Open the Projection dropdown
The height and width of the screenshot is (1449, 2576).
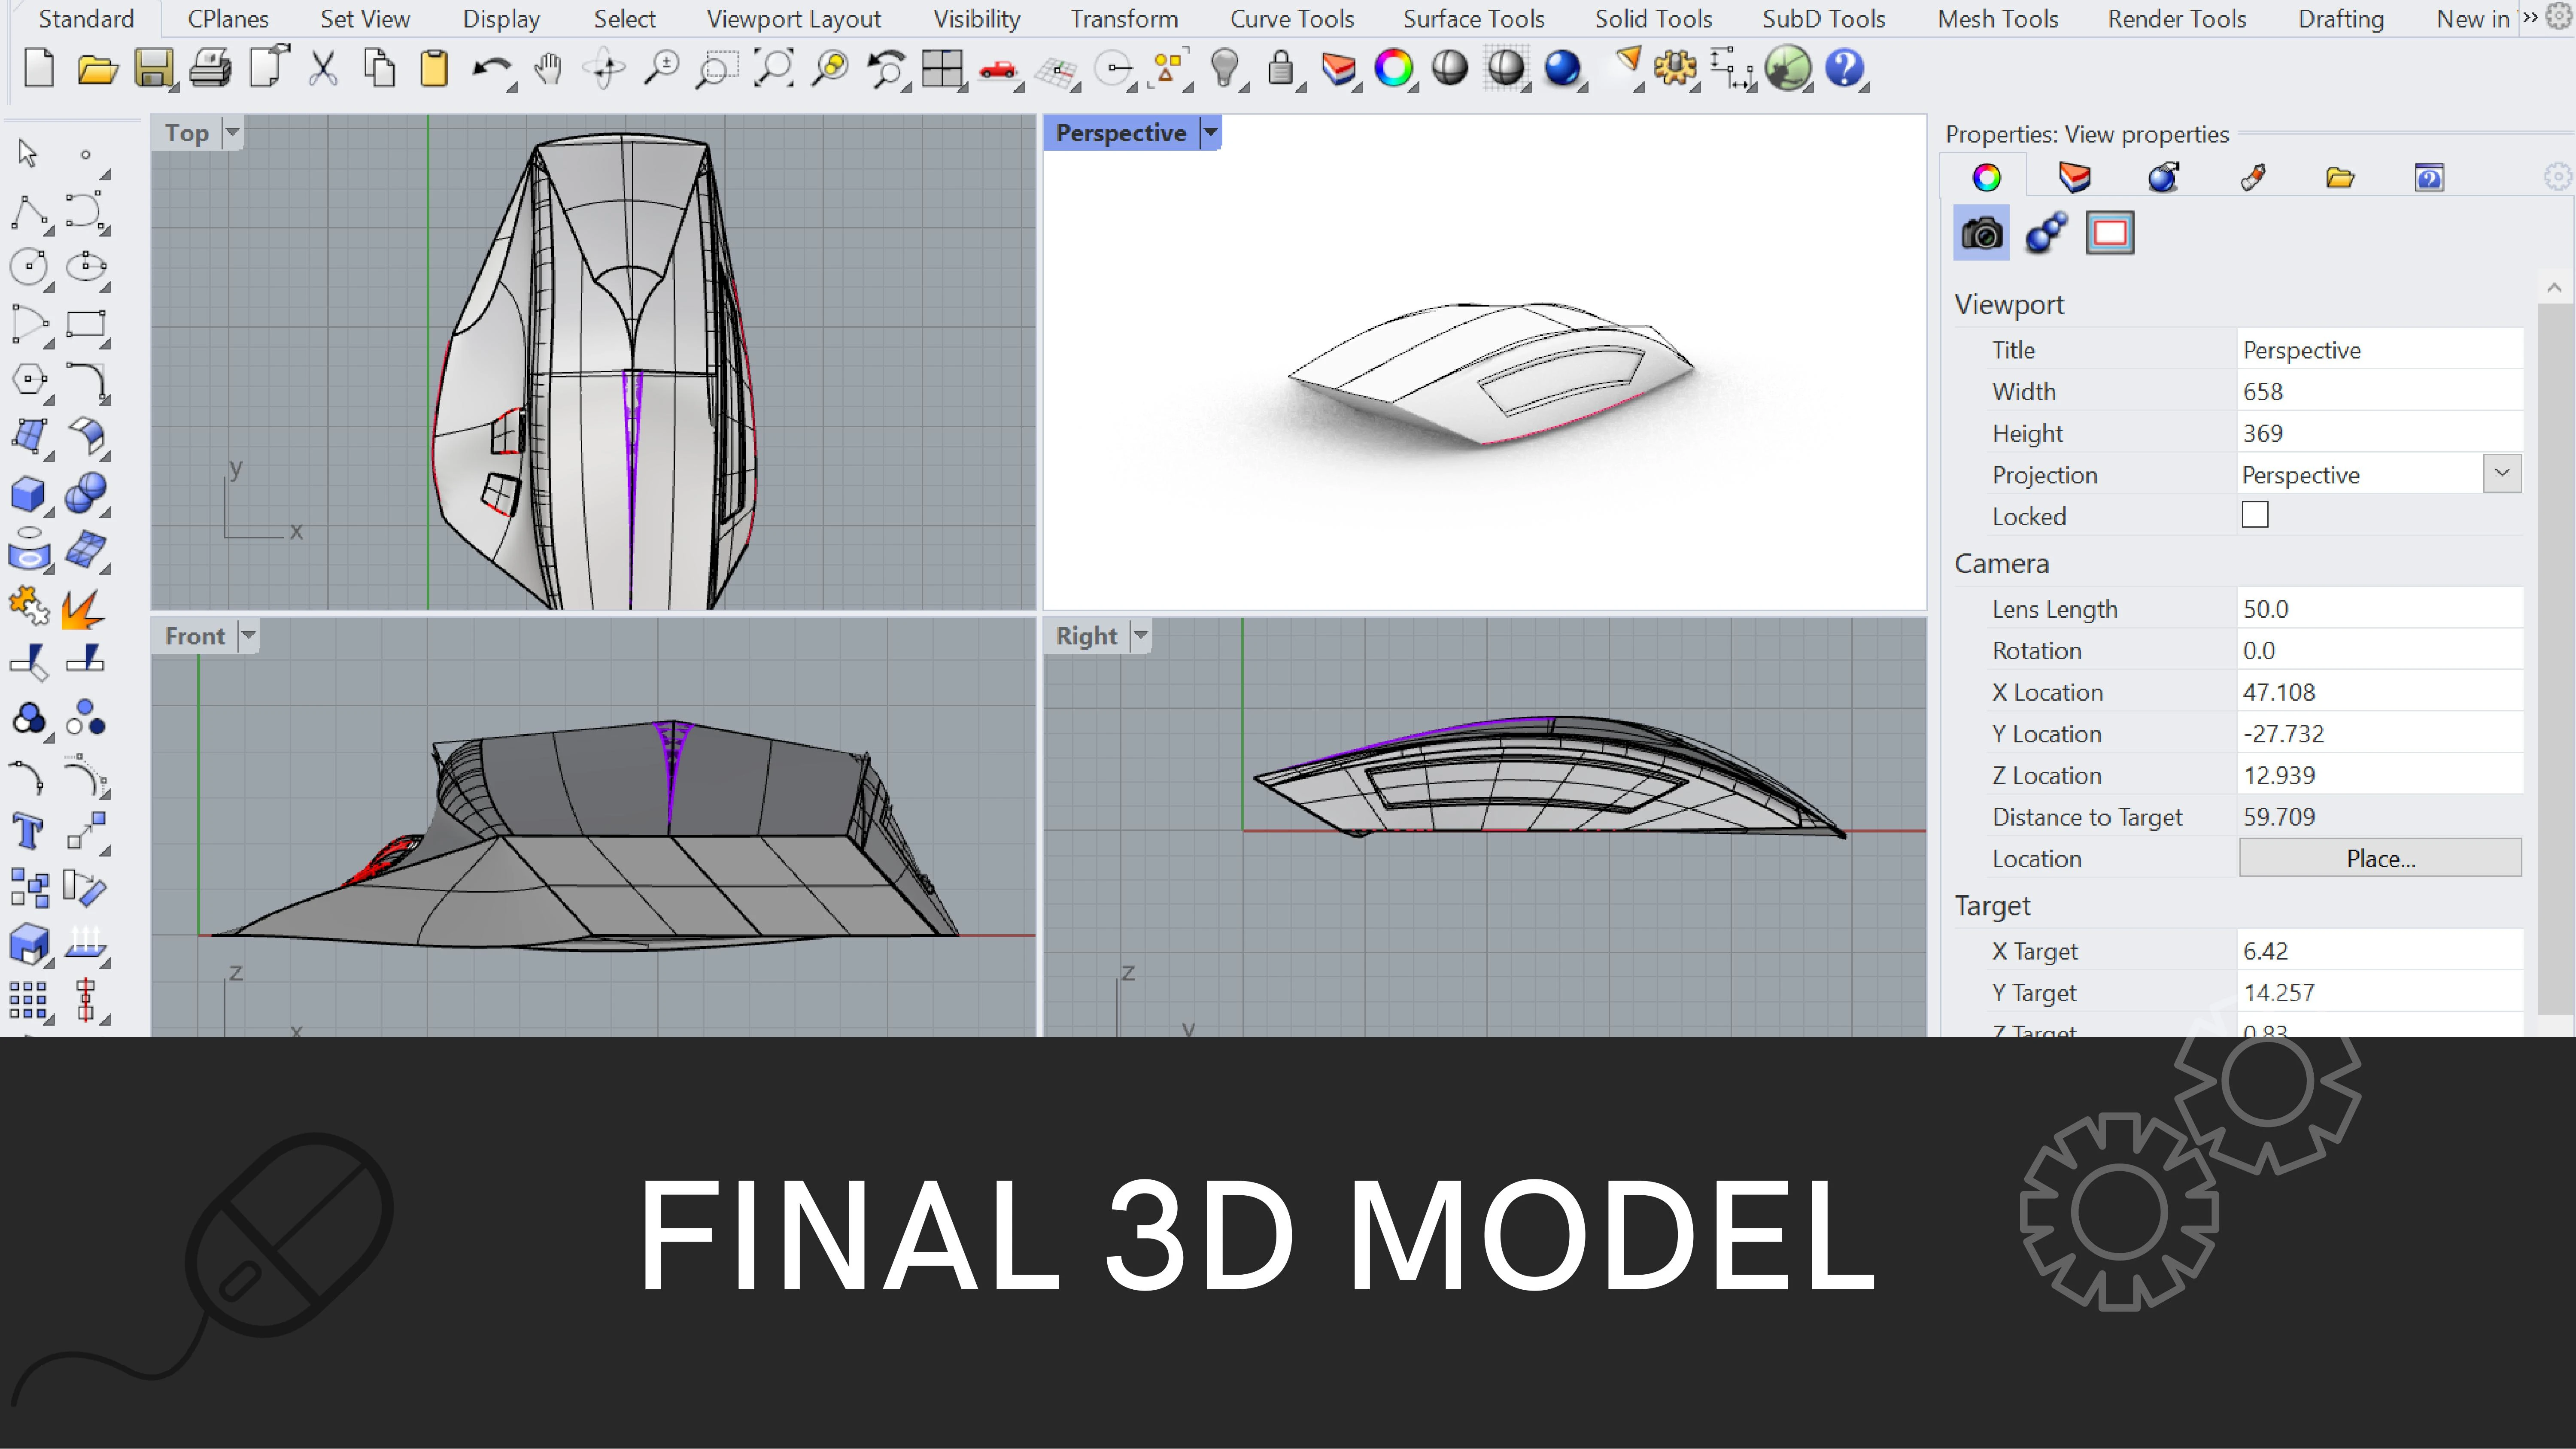click(x=2502, y=474)
